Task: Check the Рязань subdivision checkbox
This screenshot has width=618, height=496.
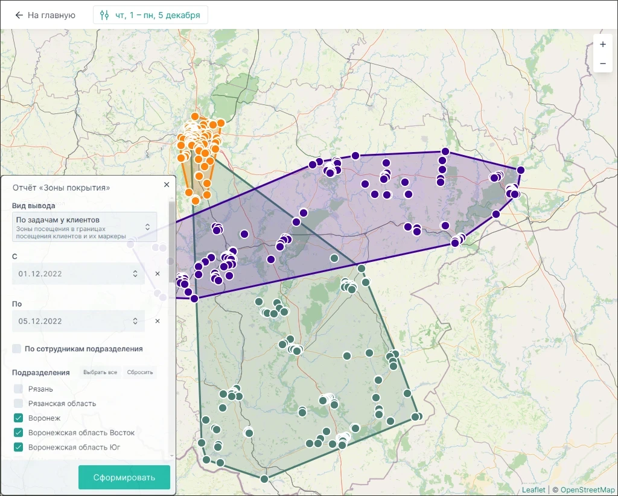Action: pyautogui.click(x=19, y=389)
